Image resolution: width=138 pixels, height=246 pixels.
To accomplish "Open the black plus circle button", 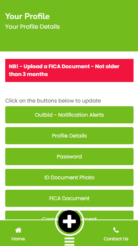I will point(70,221).
